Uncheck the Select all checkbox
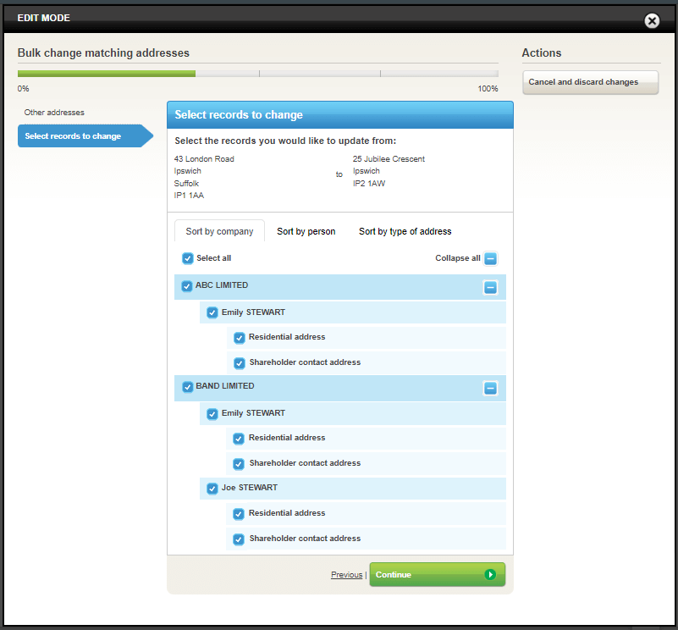678x630 pixels. pos(188,258)
